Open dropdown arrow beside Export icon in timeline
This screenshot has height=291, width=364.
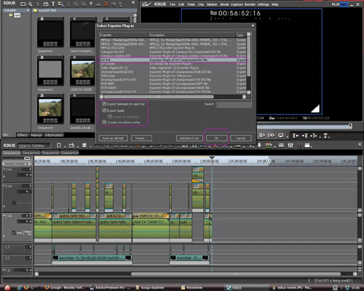(274, 147)
